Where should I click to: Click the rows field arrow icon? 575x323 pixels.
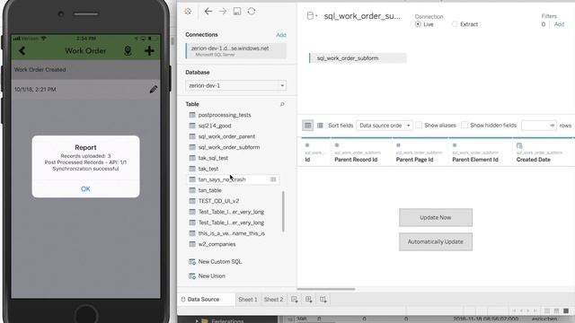[x=552, y=126]
